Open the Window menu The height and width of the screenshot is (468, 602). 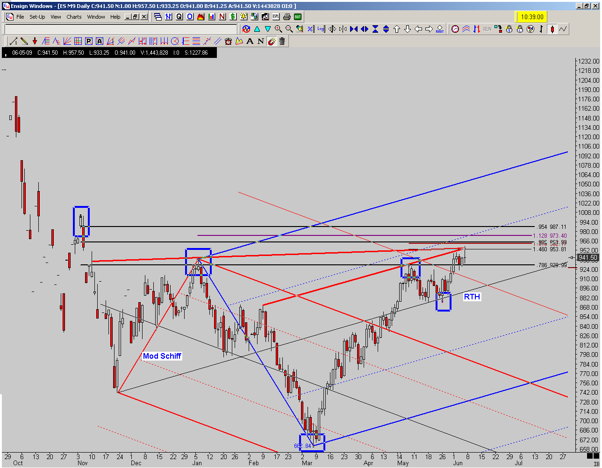point(96,17)
